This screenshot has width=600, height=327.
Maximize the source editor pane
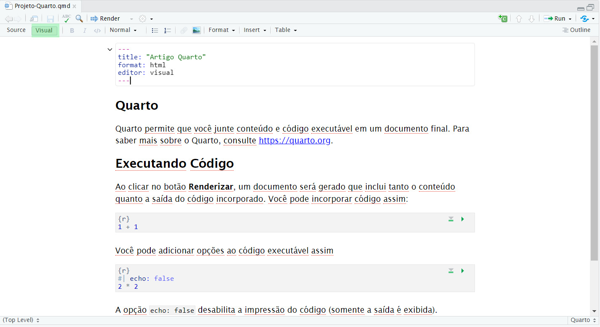coord(590,8)
